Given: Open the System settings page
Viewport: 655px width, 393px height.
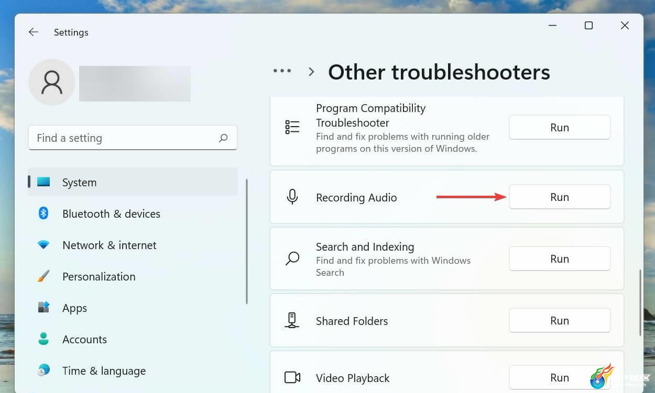Looking at the screenshot, I should click(133, 182).
